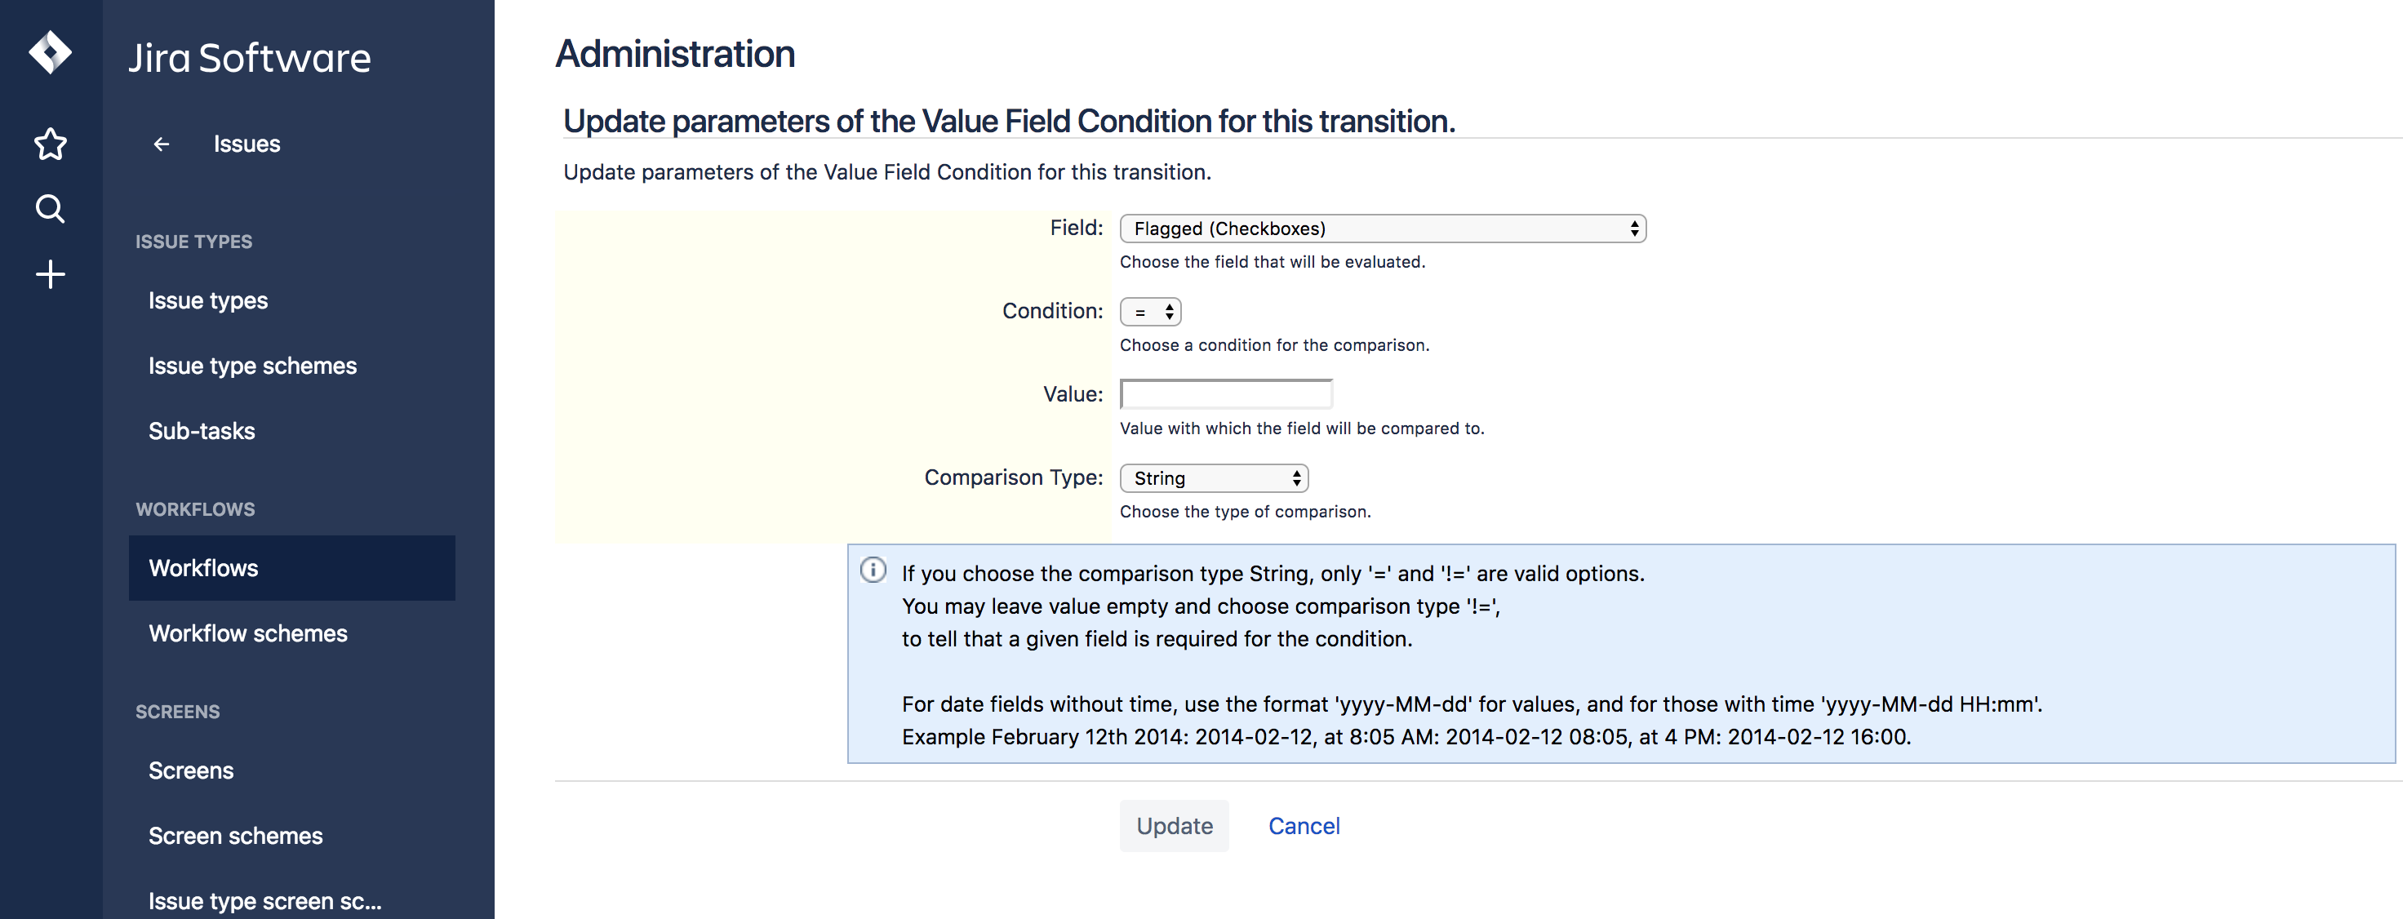Open search with the magnifier icon

click(x=50, y=209)
